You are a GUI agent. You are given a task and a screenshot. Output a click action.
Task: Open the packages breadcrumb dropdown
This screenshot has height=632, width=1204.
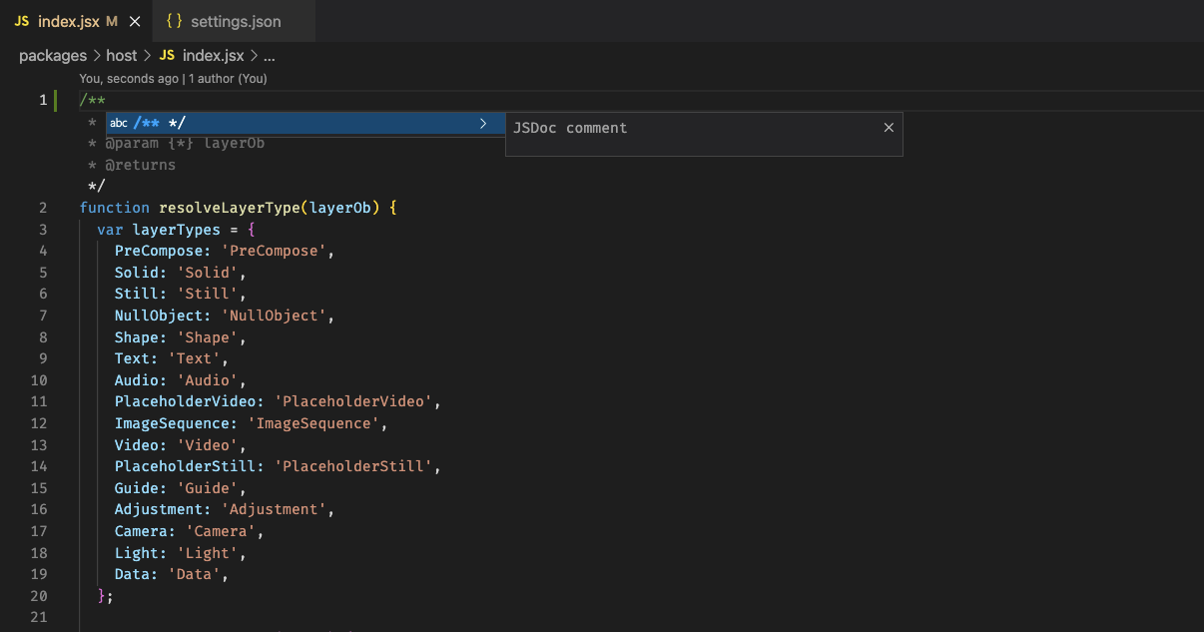(x=53, y=55)
